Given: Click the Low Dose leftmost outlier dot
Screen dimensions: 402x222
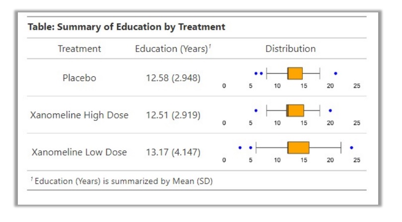Looking at the screenshot, I should click(x=240, y=148).
